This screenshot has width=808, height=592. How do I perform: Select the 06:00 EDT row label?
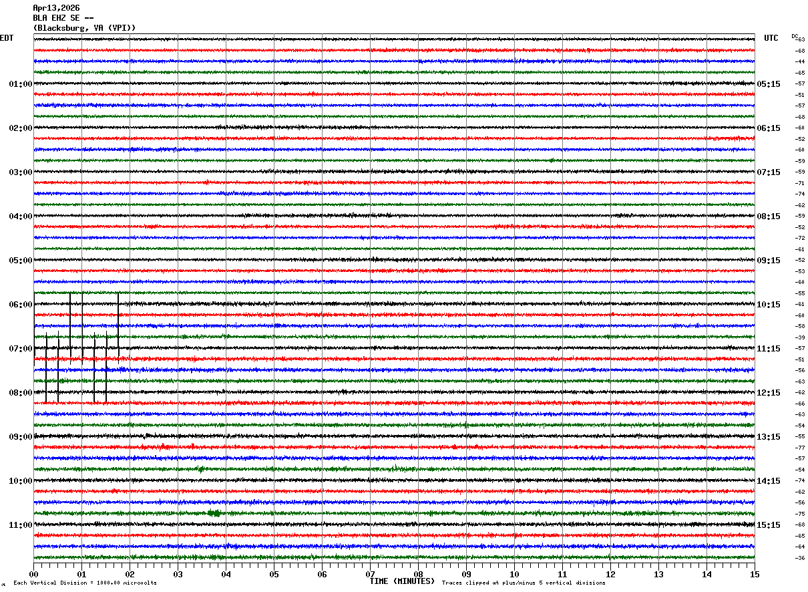click(x=21, y=305)
